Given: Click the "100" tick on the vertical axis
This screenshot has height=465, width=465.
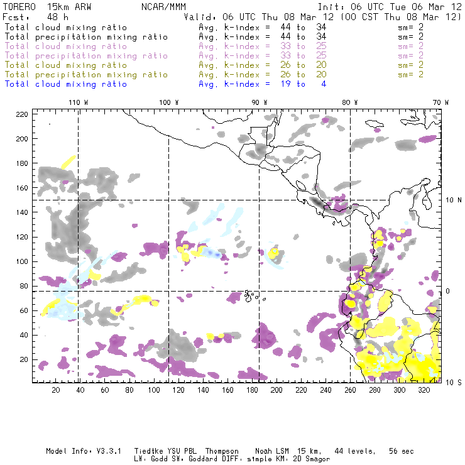Looking at the screenshot, I should click(x=22, y=261).
